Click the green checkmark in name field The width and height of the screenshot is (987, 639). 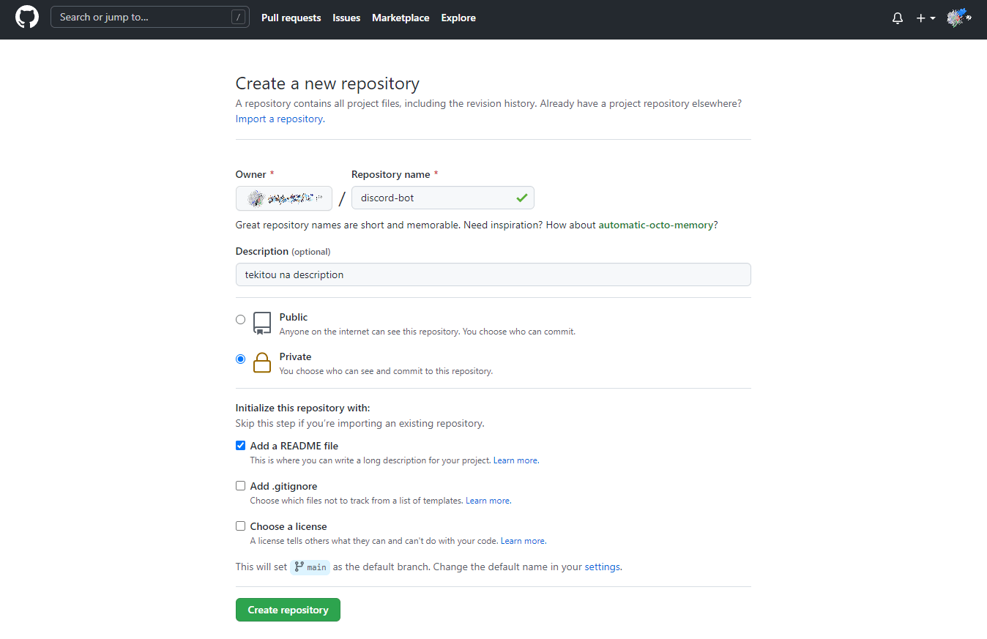tap(521, 198)
